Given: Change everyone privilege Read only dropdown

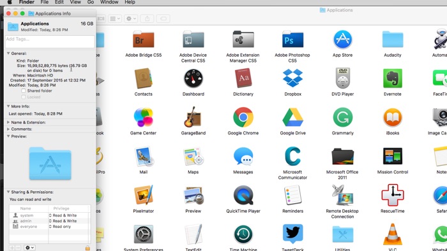Looking at the screenshot, I should (x=60, y=227).
